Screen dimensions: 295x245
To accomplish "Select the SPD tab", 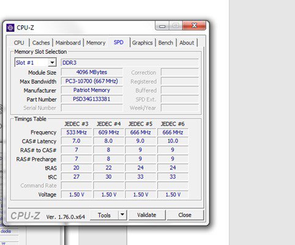I will pyautogui.click(x=119, y=42).
